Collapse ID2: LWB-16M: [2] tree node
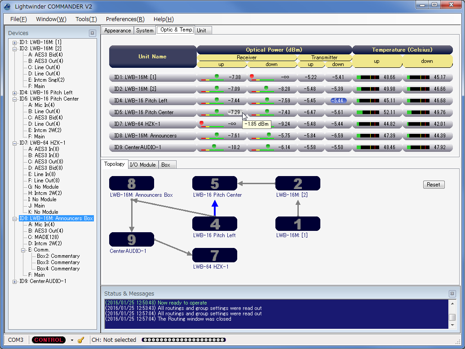465x349 pixels. (x=14, y=49)
